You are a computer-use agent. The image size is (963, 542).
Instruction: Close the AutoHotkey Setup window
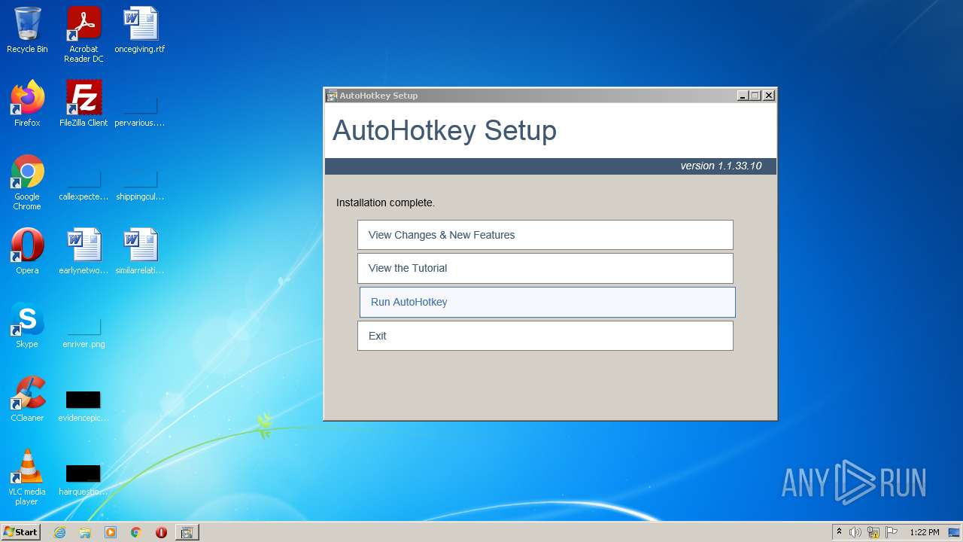pyautogui.click(x=769, y=96)
